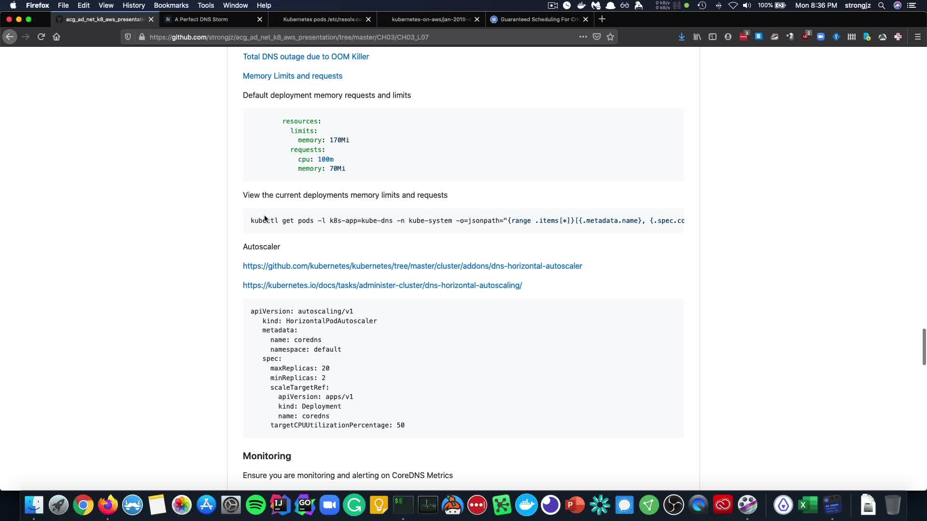Bookmark this page with the star icon

pyautogui.click(x=610, y=37)
